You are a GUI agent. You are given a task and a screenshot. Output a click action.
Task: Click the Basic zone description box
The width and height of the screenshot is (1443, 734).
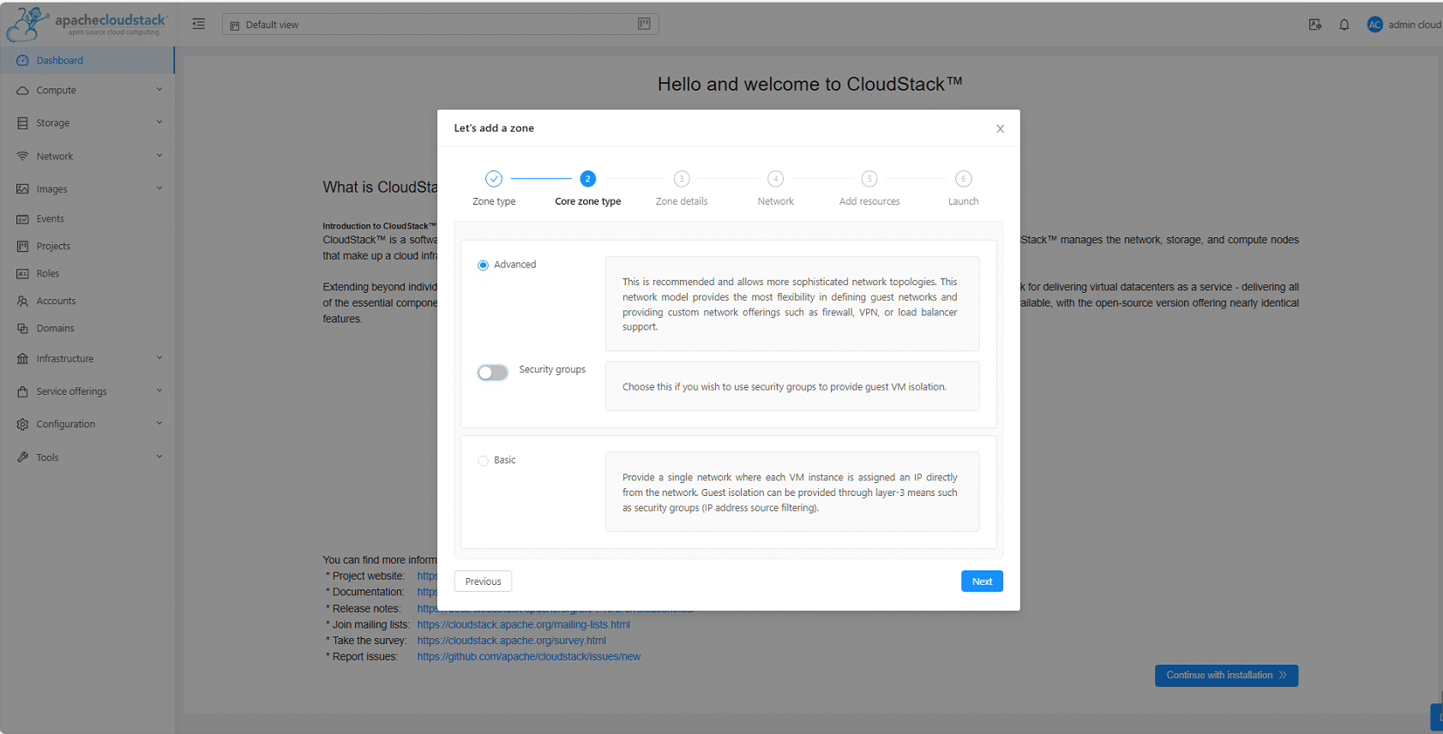[x=792, y=492]
